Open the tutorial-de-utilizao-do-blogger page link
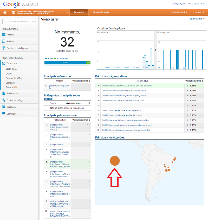This screenshot has height=220, width=208. [x=121, y=110]
